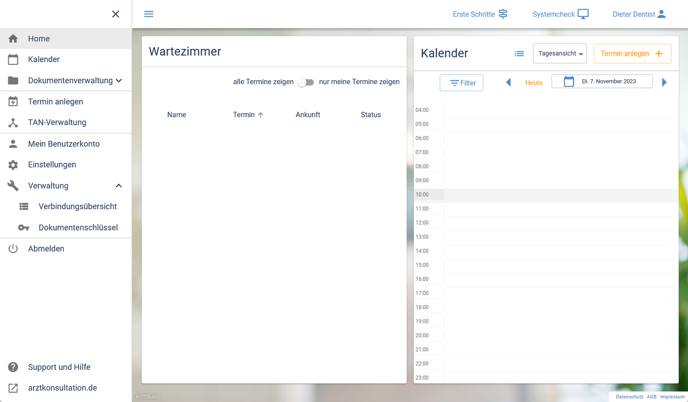Viewport: 688px width, 402px height.
Task: Click the Dieter Dentist user icon
Action: click(x=661, y=14)
